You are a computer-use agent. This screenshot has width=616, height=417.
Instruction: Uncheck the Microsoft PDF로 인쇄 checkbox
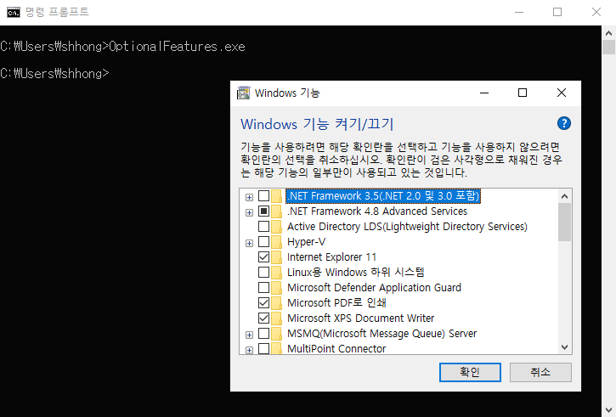pos(263,302)
